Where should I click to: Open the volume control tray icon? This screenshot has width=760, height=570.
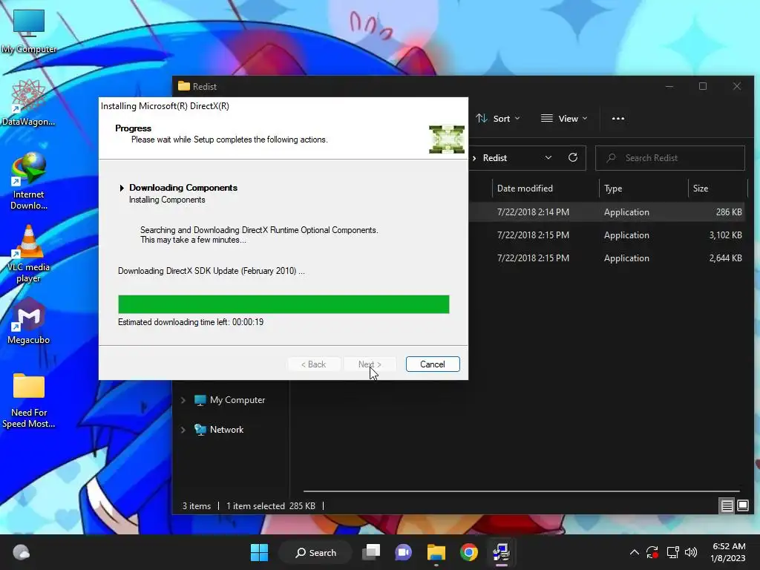click(691, 552)
